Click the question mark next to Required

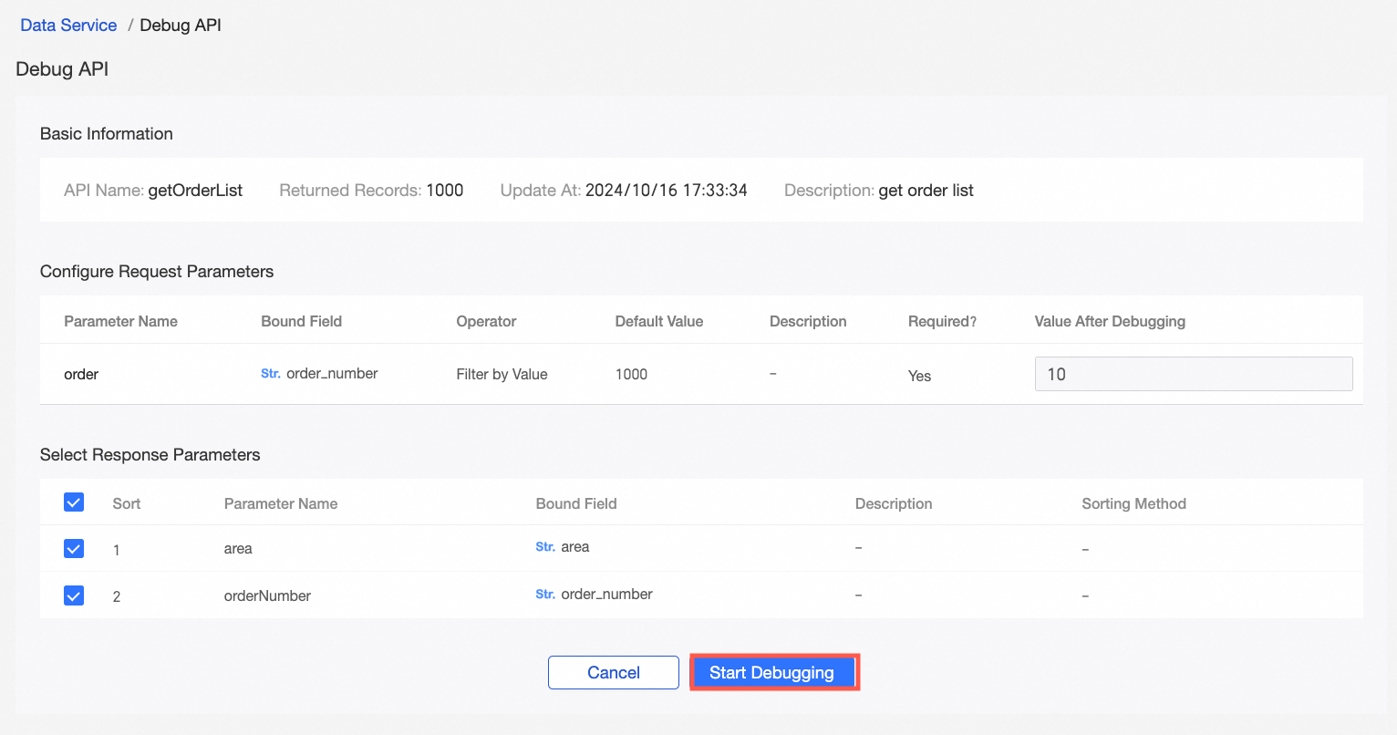coord(973,322)
